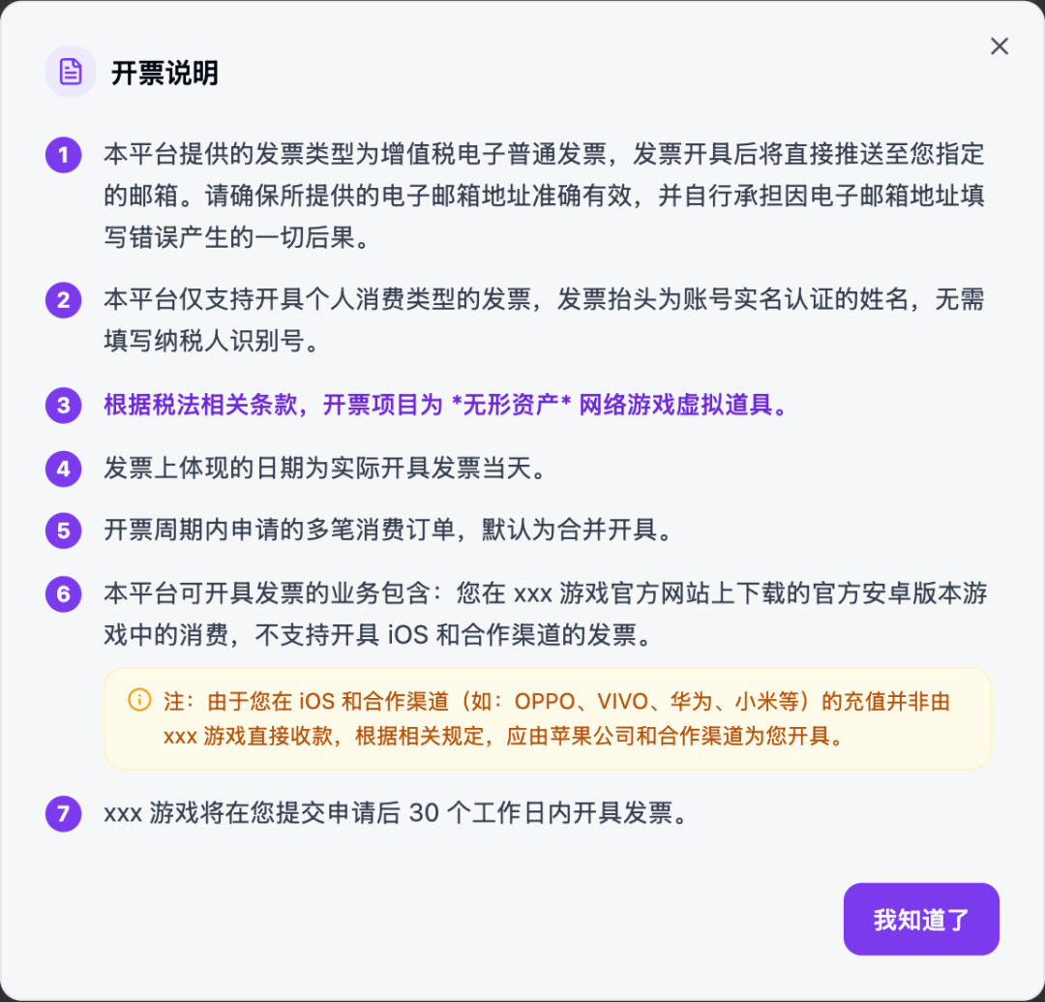The height and width of the screenshot is (1002, 1045).
Task: Click the line about 30 个工作日内开具发票
Action: click(396, 812)
